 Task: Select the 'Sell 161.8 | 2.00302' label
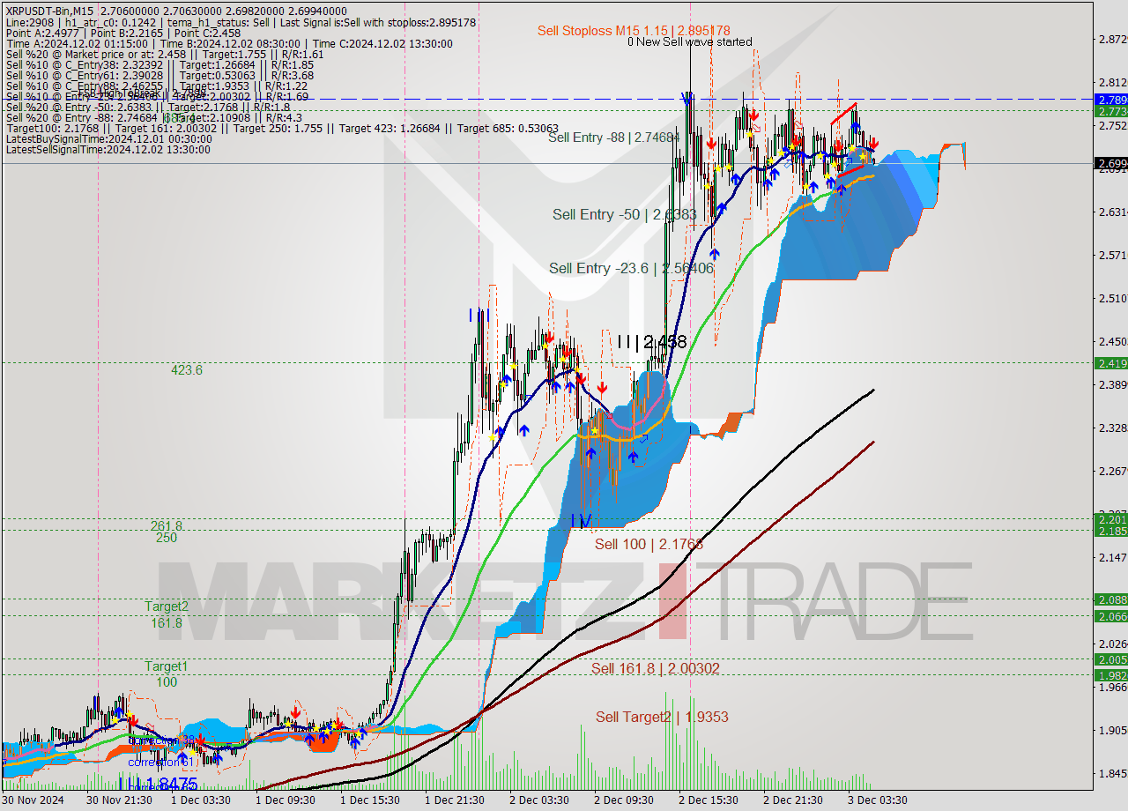tap(655, 669)
